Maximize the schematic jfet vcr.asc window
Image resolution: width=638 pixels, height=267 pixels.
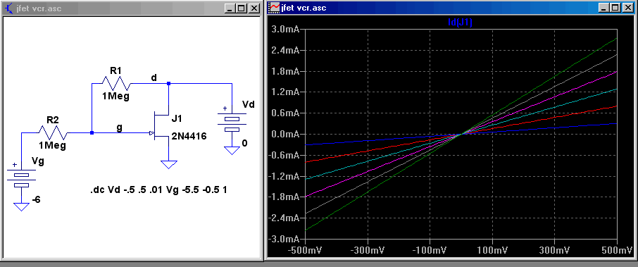click(242, 8)
